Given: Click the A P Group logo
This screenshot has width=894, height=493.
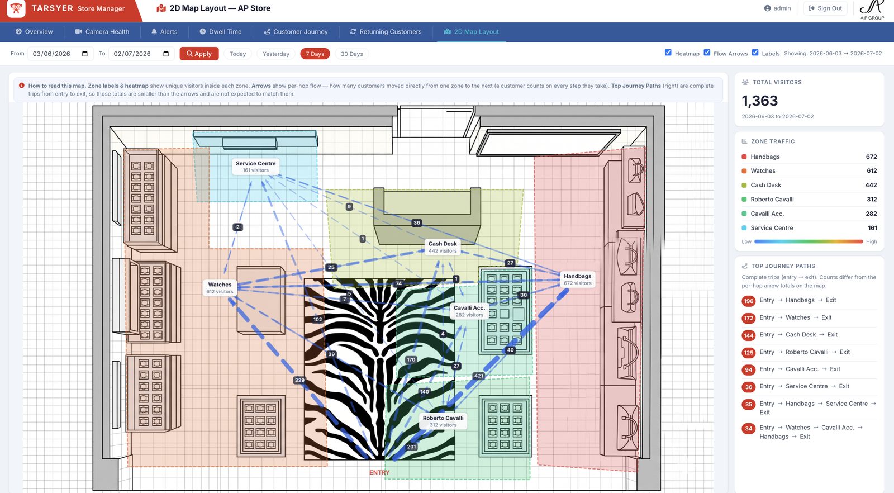Looking at the screenshot, I should pos(872,10).
